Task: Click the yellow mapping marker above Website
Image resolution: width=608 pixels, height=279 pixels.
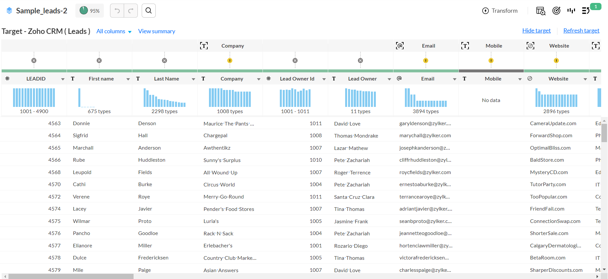Action: pos(556,61)
